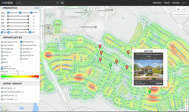Screen dimensions: 189x112
Task: Click the listing address 3935 N Founder Circle
Action: (148, 55)
